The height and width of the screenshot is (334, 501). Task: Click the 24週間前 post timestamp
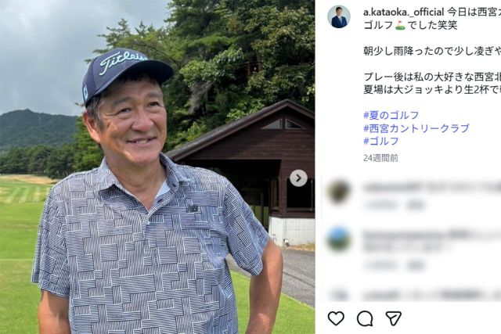click(x=380, y=158)
